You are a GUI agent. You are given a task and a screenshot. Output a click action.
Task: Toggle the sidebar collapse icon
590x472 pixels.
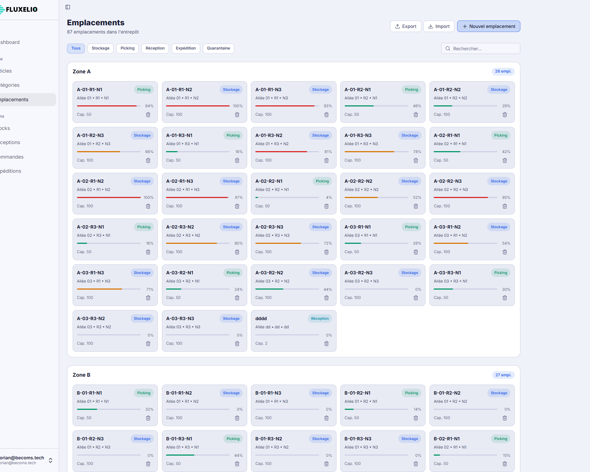(x=68, y=7)
